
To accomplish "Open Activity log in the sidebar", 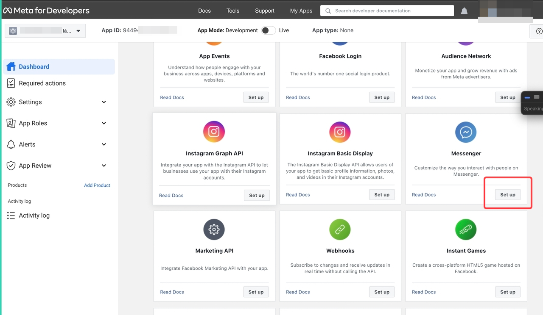I will (x=59, y=216).
